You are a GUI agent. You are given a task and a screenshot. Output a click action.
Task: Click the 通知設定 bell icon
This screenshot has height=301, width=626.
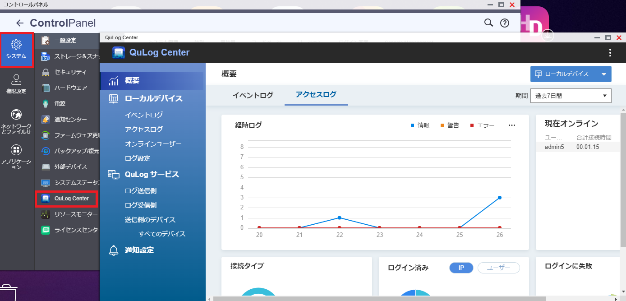pos(114,250)
